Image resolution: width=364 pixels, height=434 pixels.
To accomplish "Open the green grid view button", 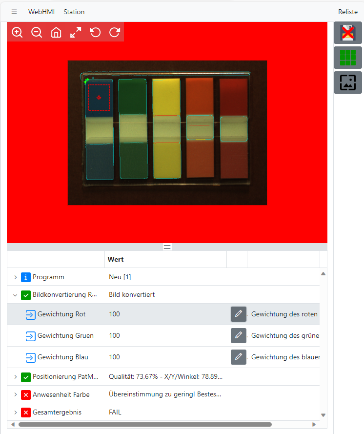I will [x=348, y=58].
